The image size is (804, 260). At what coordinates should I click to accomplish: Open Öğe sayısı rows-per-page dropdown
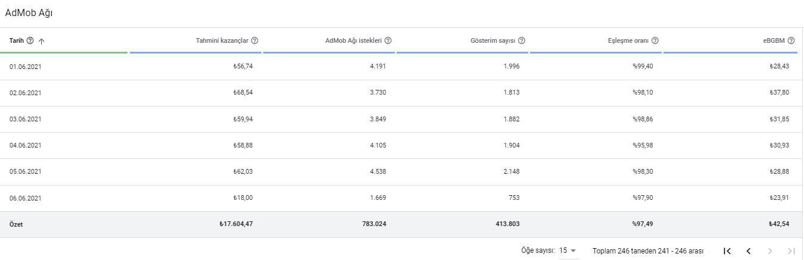(568, 250)
